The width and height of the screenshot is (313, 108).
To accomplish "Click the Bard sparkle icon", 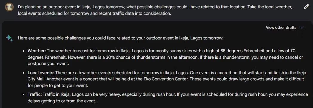I will (x=9, y=38).
